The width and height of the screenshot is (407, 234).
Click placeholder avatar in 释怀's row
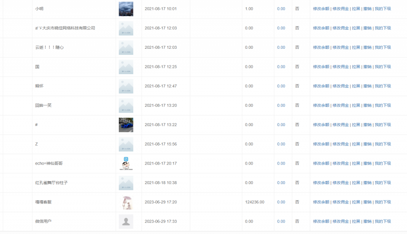126,86
